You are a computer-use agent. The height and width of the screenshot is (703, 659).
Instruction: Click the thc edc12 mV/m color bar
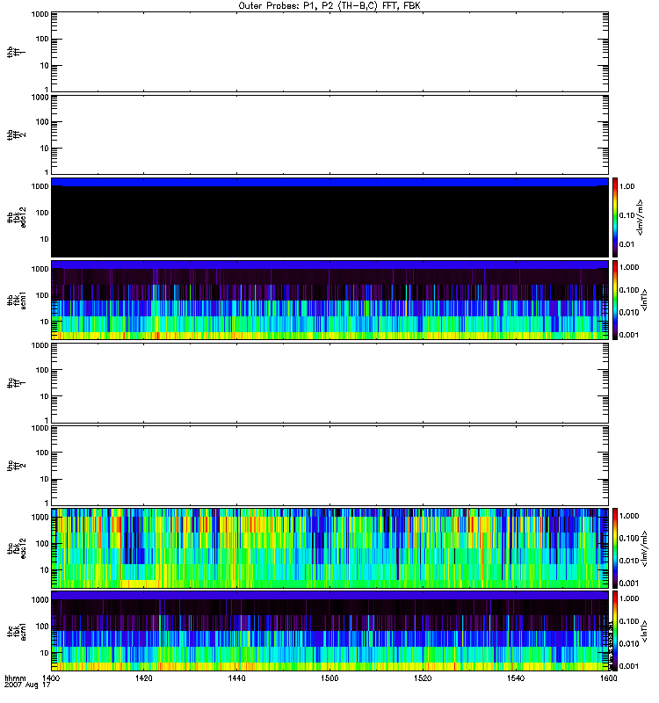[616, 547]
